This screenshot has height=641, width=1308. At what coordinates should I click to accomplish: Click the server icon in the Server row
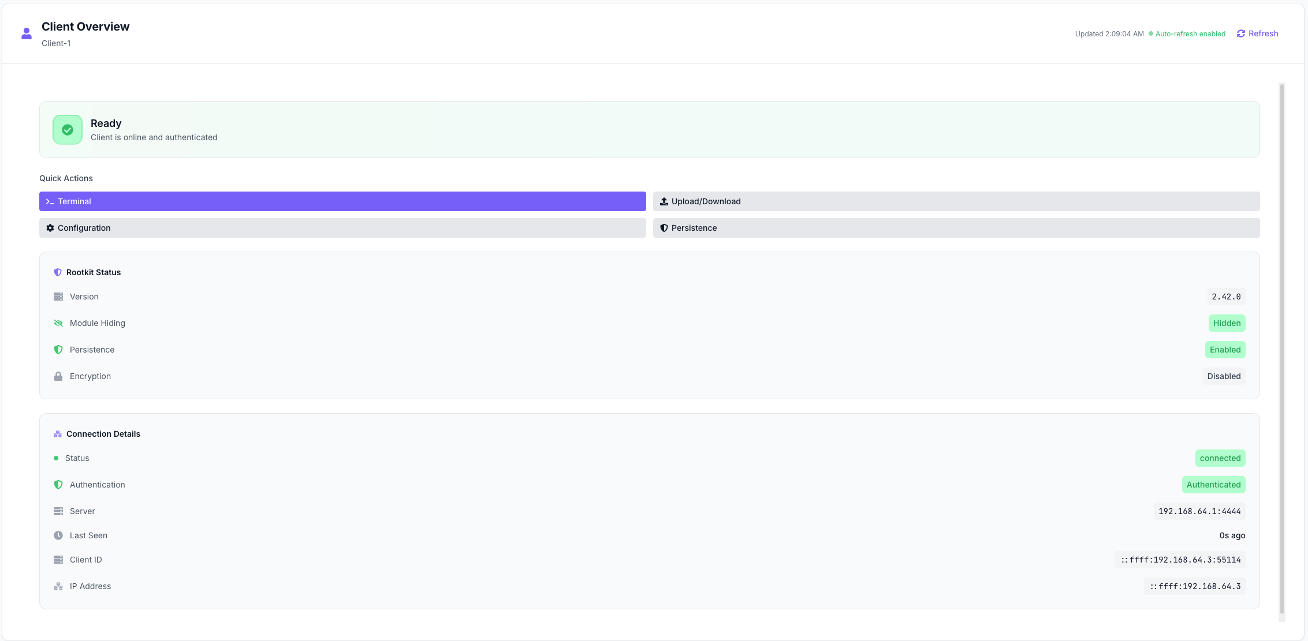[x=58, y=511]
